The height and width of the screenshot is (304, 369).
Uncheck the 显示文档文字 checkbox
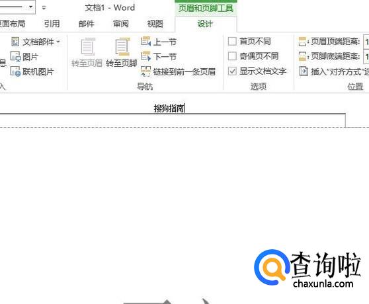(x=232, y=71)
